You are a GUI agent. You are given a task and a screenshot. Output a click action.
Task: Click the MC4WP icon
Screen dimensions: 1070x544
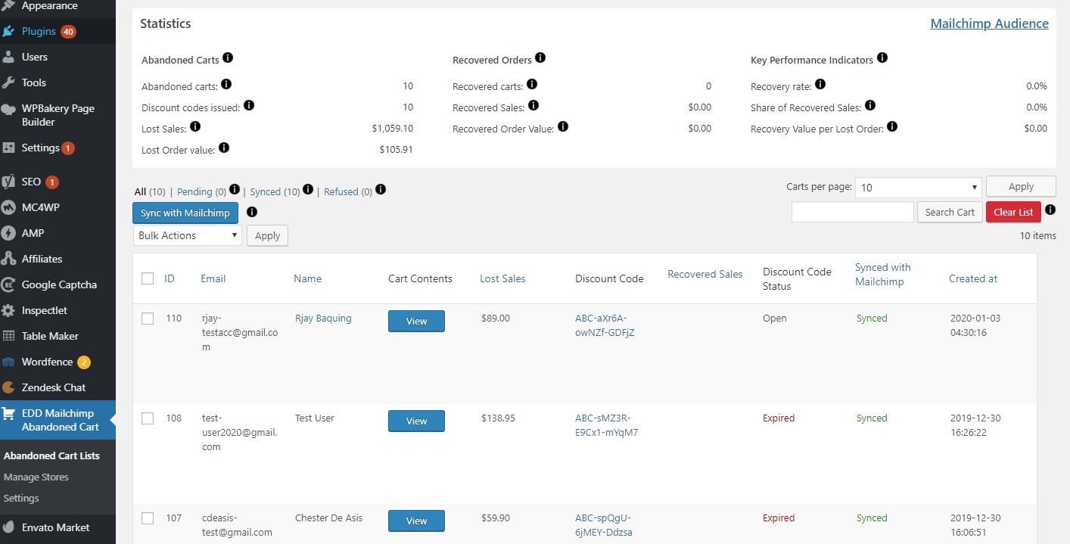coord(8,208)
